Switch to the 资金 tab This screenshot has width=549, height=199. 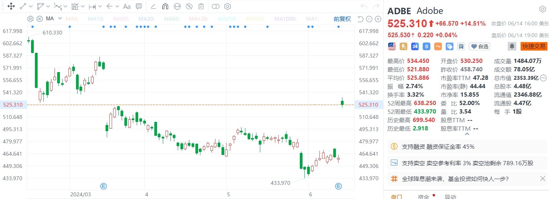coord(423,196)
